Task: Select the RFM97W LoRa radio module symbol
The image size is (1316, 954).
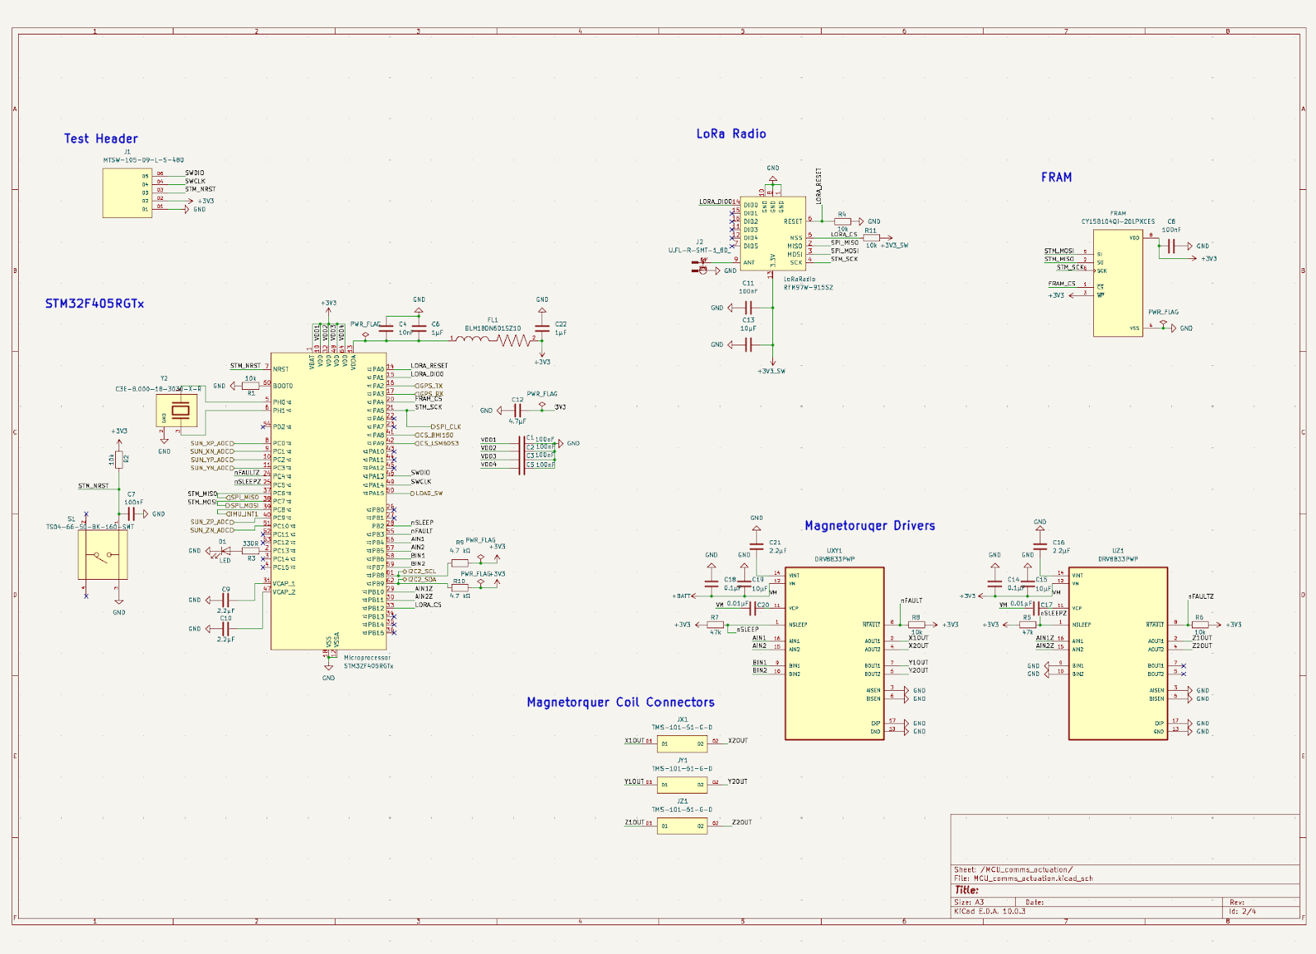Action: coord(772,234)
